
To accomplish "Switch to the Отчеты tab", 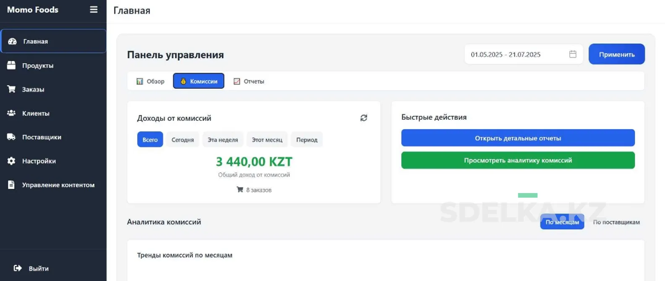I will 249,81.
